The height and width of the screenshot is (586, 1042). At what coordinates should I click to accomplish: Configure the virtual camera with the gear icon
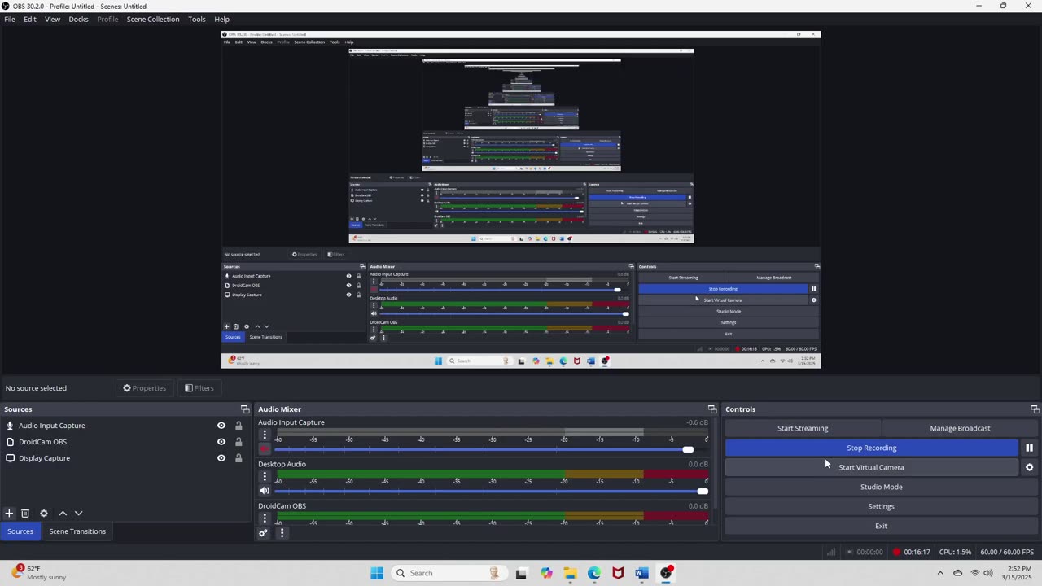pyautogui.click(x=1029, y=467)
